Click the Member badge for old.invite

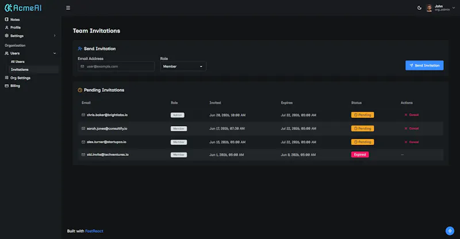(179, 155)
